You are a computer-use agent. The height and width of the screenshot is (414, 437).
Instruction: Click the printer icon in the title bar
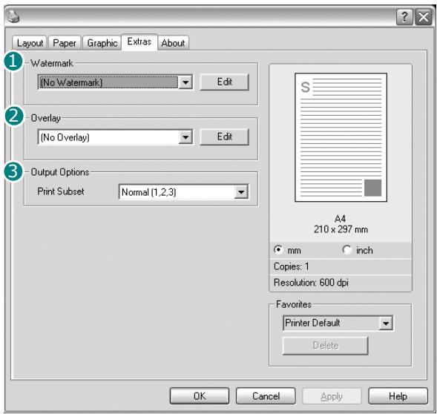pos(13,16)
